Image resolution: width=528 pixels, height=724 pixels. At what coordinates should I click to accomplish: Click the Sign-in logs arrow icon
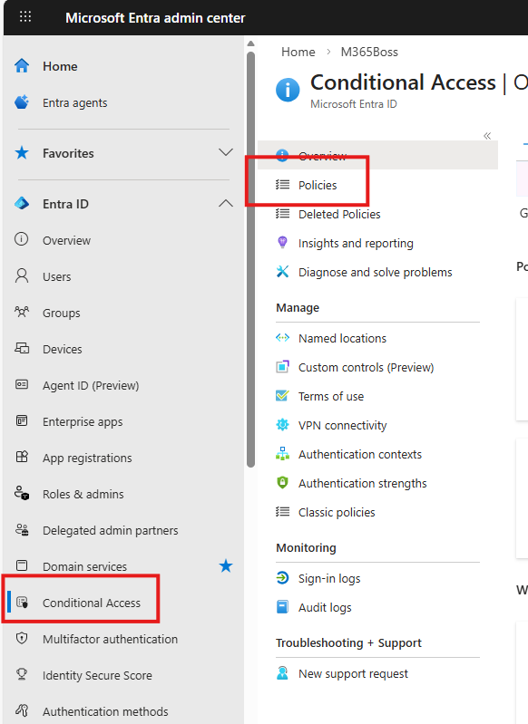282,577
